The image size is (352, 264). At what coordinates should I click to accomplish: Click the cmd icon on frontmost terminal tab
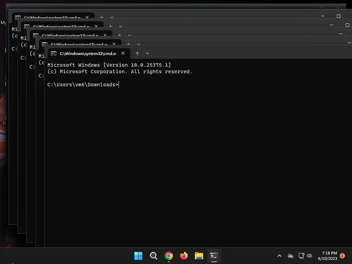pos(53,53)
